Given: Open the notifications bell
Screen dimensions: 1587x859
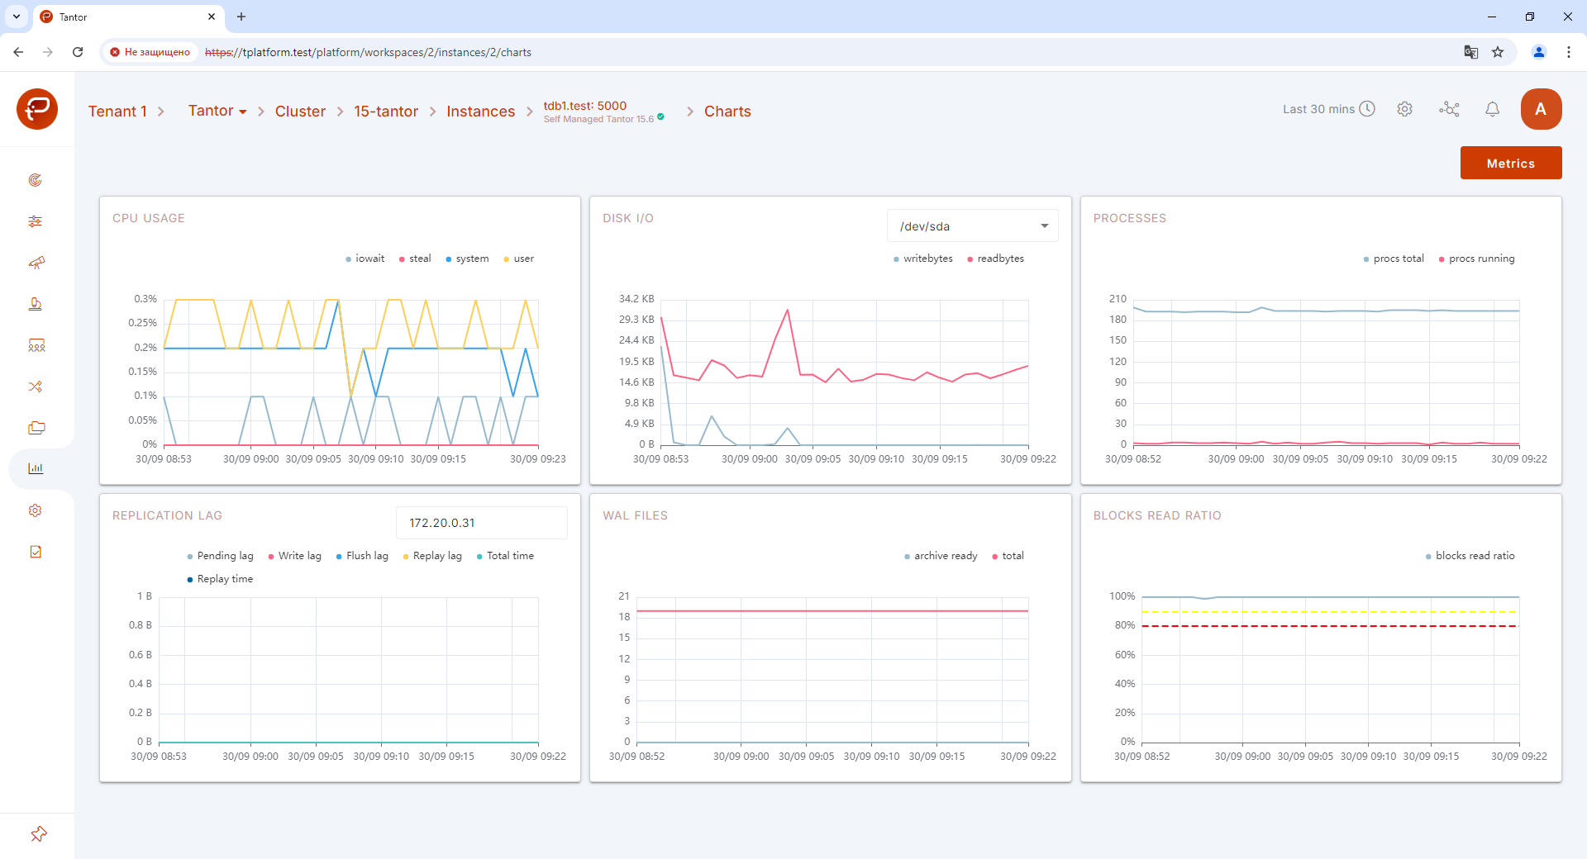Looking at the screenshot, I should (x=1493, y=109).
